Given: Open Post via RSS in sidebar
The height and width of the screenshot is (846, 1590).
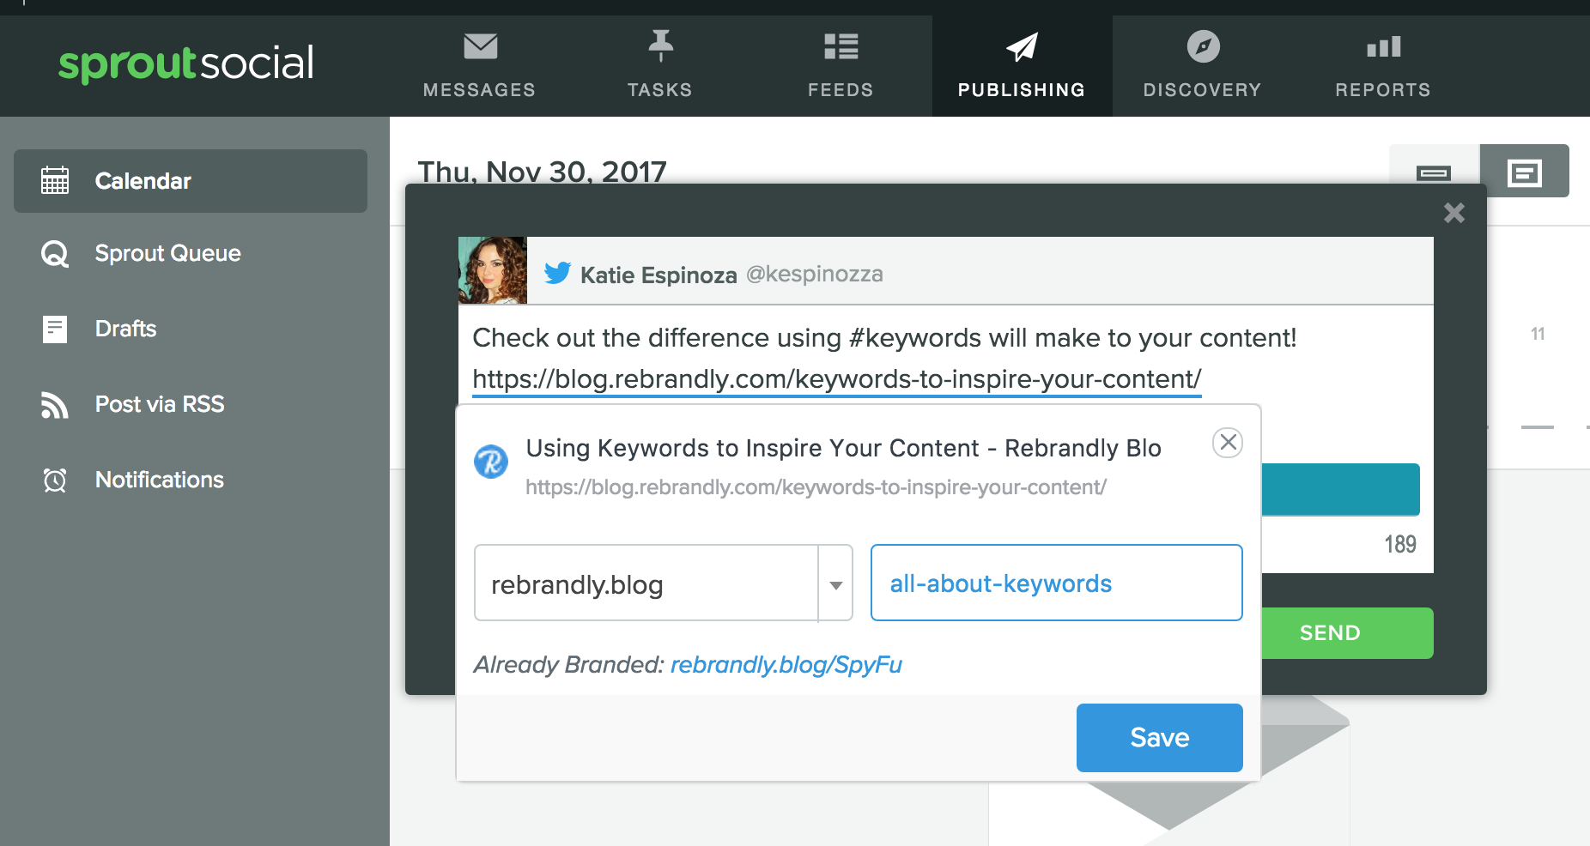Looking at the screenshot, I should coord(191,404).
